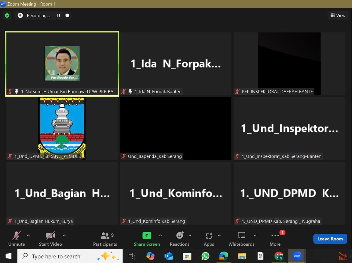Expand video options arrow beside Start Video
The image size is (352, 263).
point(64,235)
